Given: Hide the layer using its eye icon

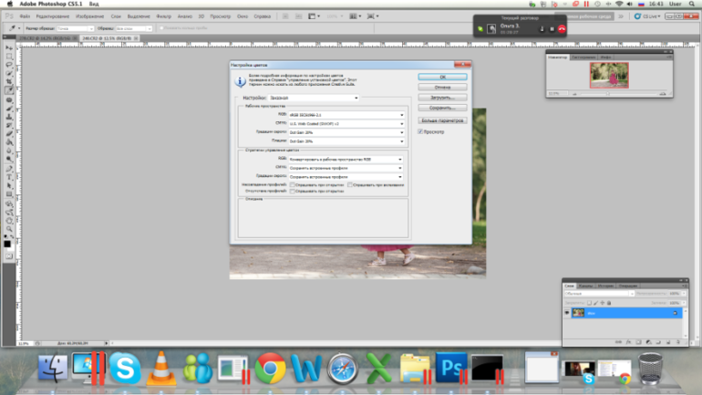Looking at the screenshot, I should click(x=566, y=313).
